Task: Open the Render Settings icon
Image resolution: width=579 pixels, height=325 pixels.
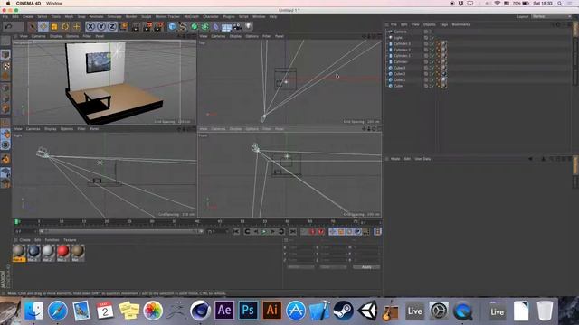Action: click(x=159, y=26)
